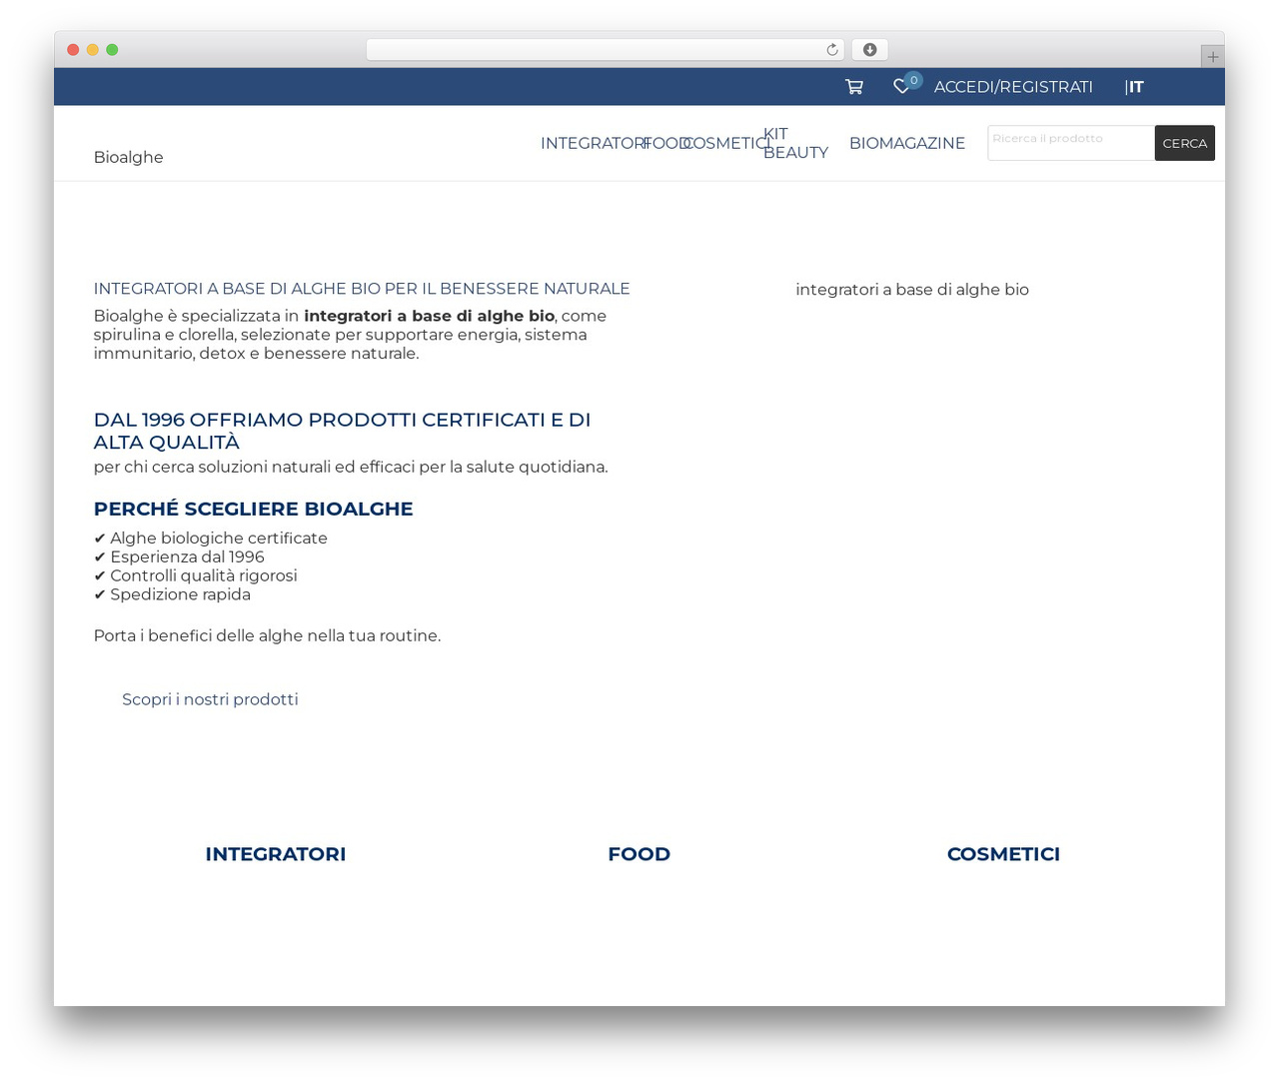
Task: Click 'PERCHÉ SCEGLIERE BIOALGHE' heading
Action: [x=253, y=509]
